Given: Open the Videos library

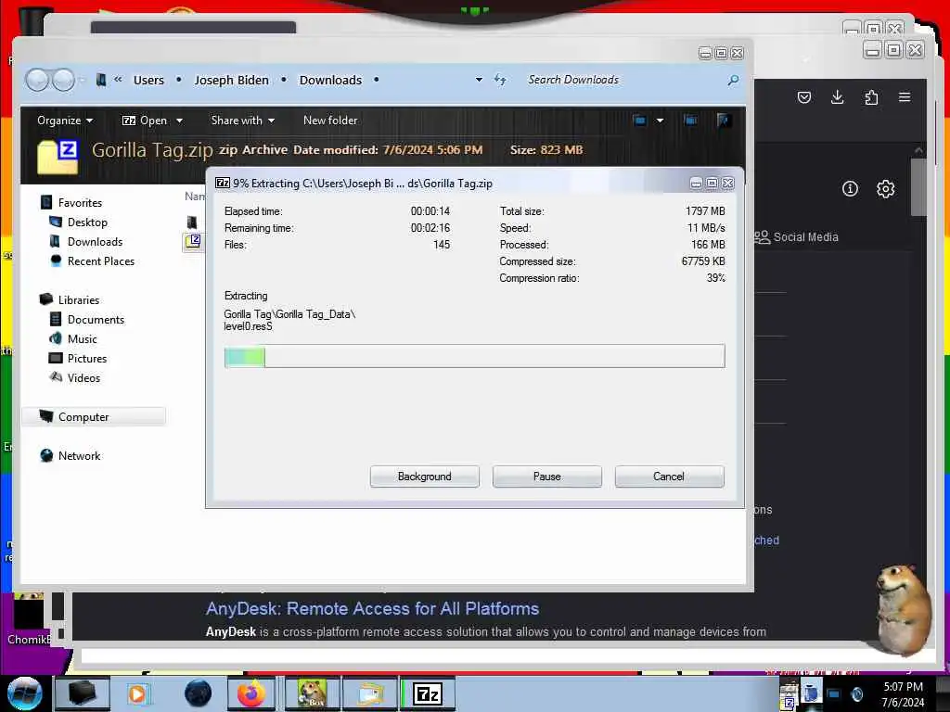Looking at the screenshot, I should pyautogui.click(x=75, y=378).
